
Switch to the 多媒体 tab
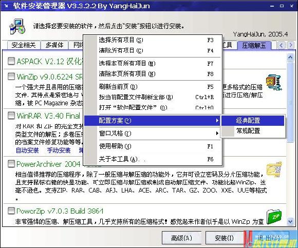coord(54,45)
